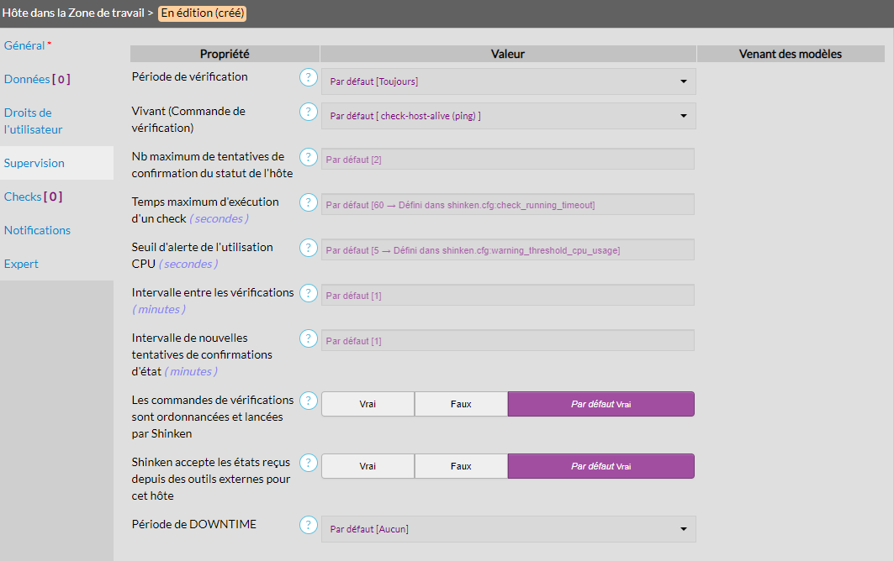The image size is (894, 561).
Task: Expand the Période de DOWNTIME dropdown
Action: 508,529
